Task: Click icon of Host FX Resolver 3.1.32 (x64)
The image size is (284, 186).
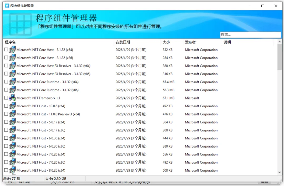Action: click(13, 66)
